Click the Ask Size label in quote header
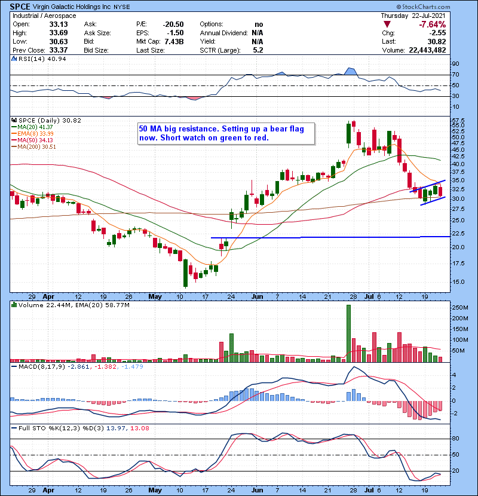Screen dimensions: 478x496 tap(97, 33)
